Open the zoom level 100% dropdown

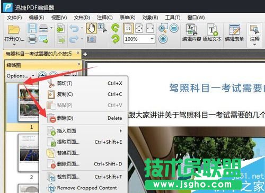[x=152, y=39]
